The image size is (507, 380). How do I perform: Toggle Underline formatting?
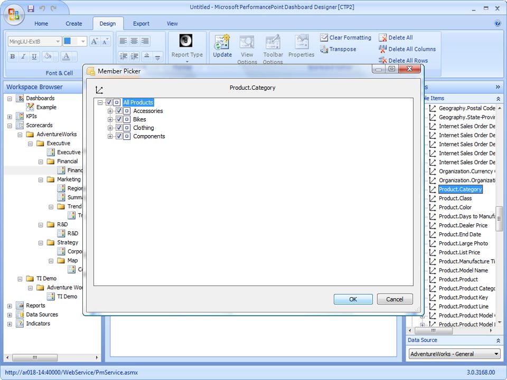click(34, 56)
